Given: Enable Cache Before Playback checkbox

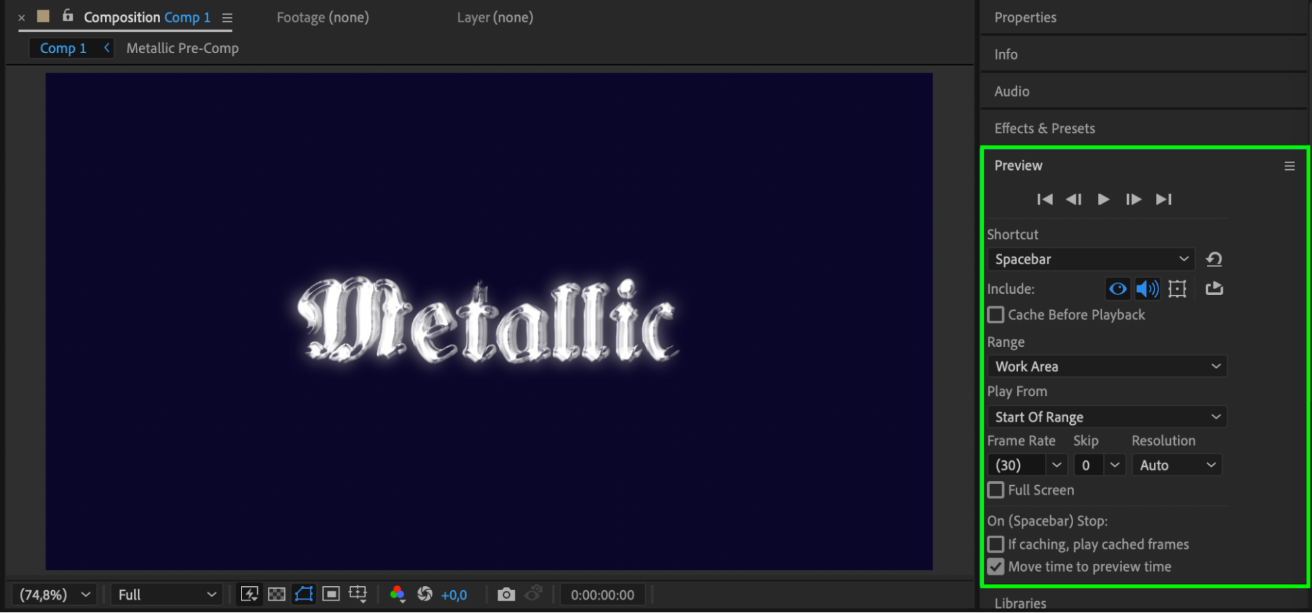Looking at the screenshot, I should (996, 315).
